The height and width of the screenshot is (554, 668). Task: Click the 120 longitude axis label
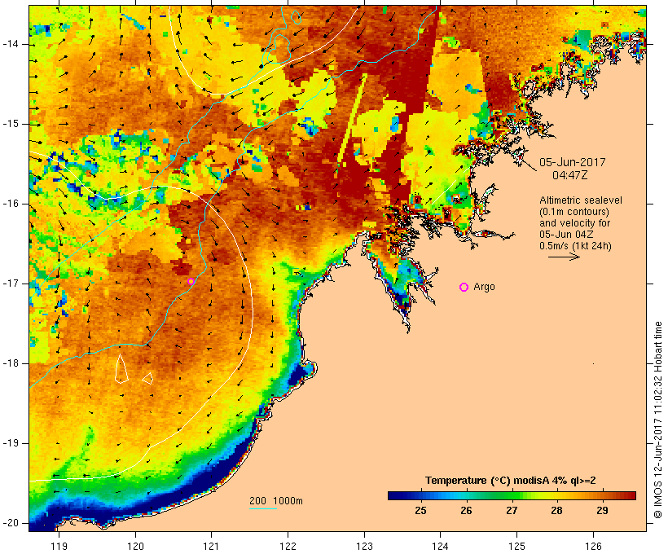135,546
